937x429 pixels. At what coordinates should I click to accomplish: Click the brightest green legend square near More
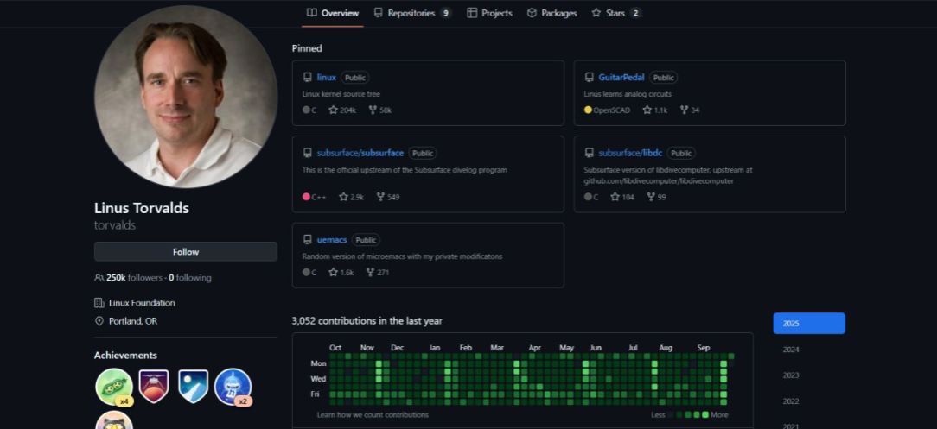[x=705, y=414]
